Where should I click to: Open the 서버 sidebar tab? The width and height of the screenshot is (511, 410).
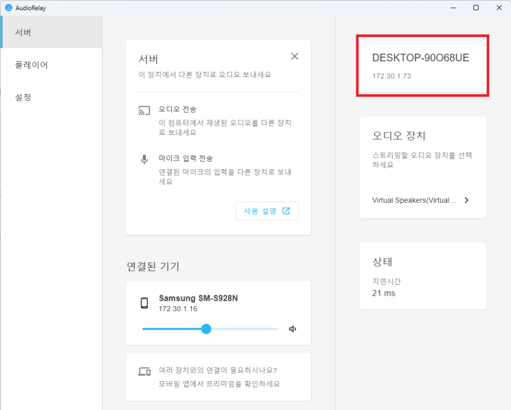point(52,32)
